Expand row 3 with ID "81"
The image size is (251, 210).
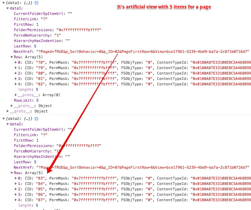(16, 79)
